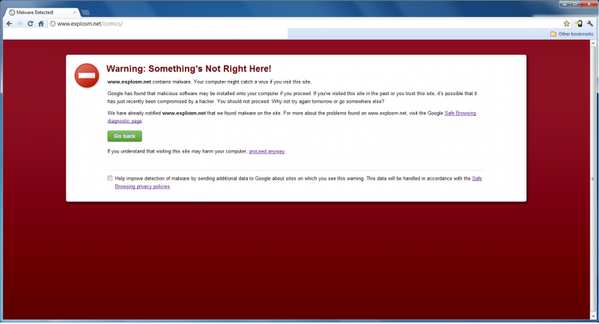This screenshot has width=599, height=324.
Task: Select the Malware Detected! tab
Action: point(42,12)
